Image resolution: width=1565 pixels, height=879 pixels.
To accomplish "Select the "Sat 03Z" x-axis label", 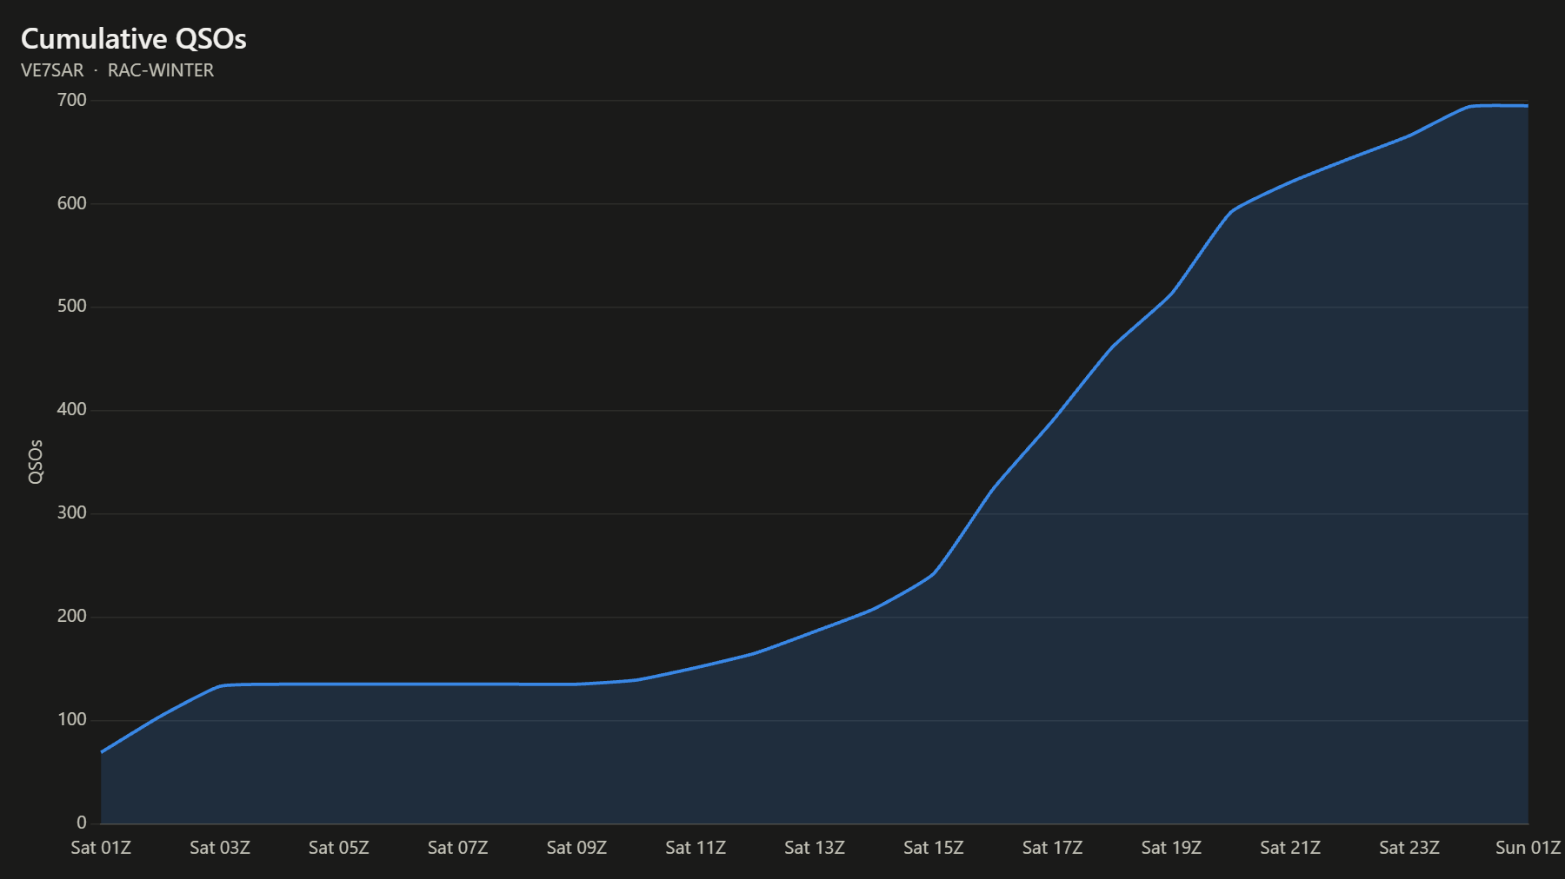I will tap(220, 848).
